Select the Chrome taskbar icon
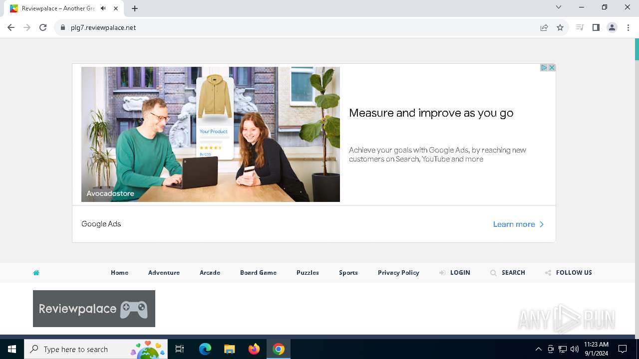The height and width of the screenshot is (359, 639). point(279,349)
